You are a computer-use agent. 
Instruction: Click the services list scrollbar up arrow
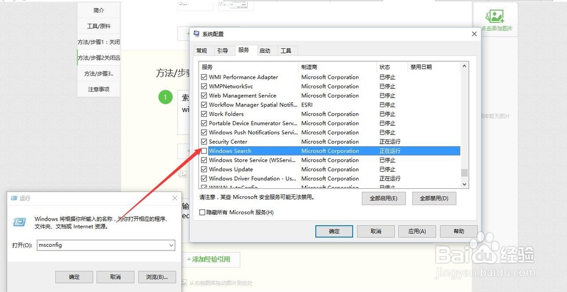tap(465, 66)
